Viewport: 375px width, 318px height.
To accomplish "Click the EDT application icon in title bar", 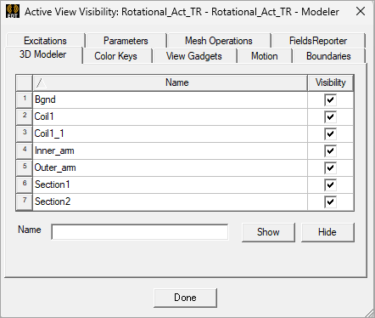I will point(13,11).
